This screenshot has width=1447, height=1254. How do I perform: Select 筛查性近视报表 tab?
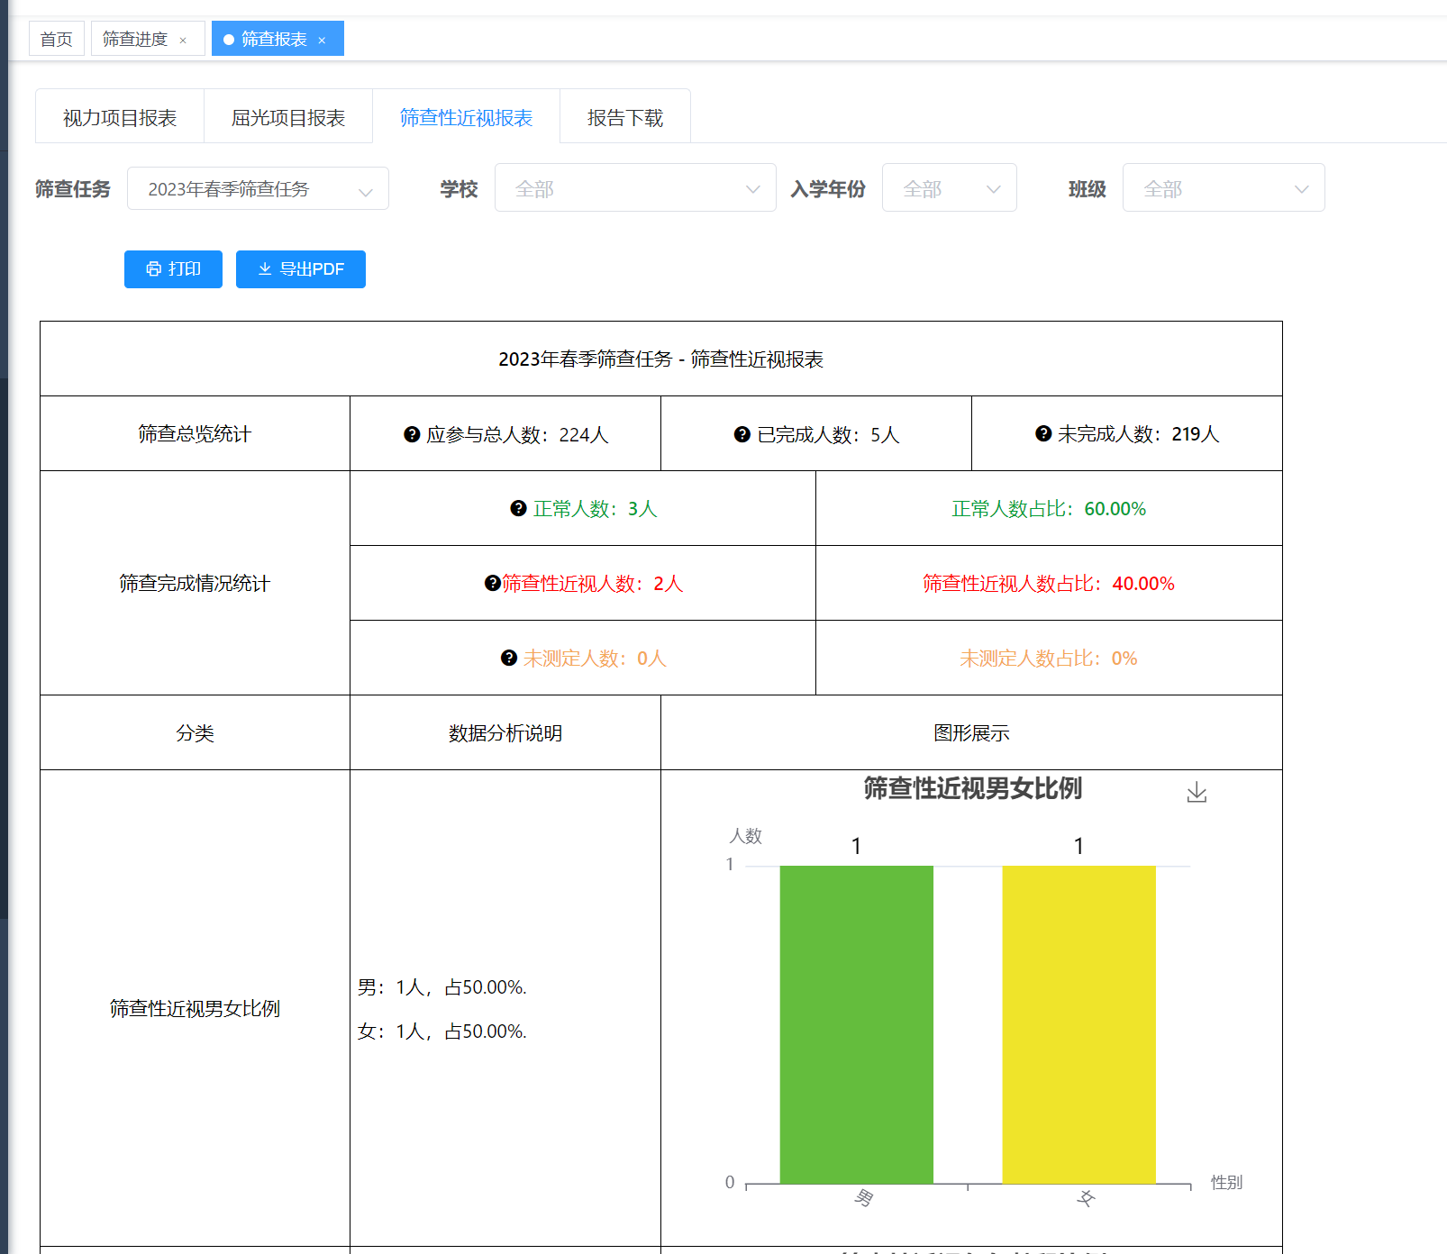point(466,117)
